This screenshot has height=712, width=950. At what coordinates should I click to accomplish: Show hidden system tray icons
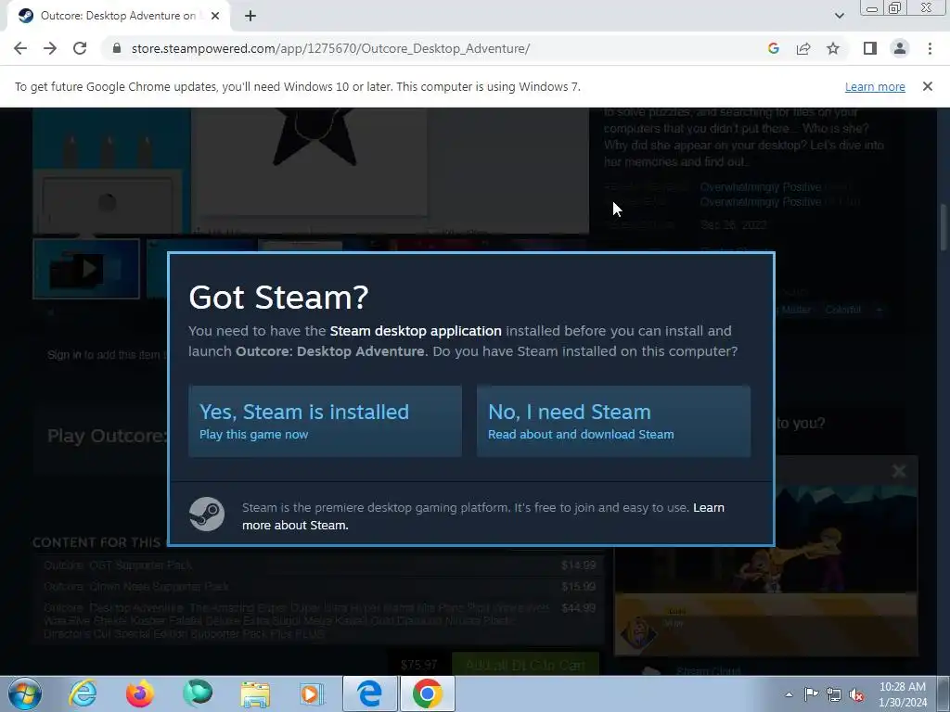tap(789, 694)
